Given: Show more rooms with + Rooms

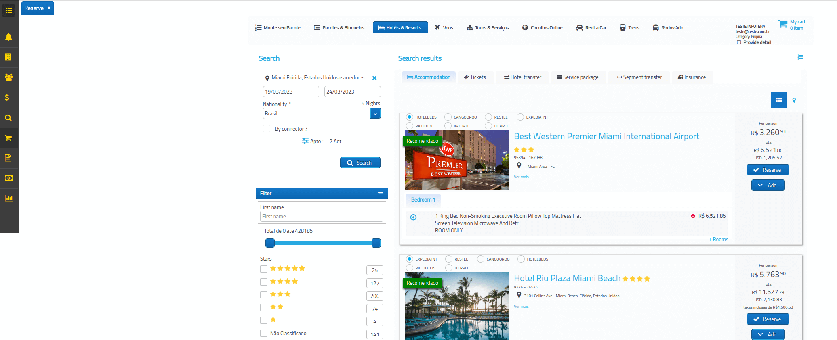Looking at the screenshot, I should pos(718,240).
